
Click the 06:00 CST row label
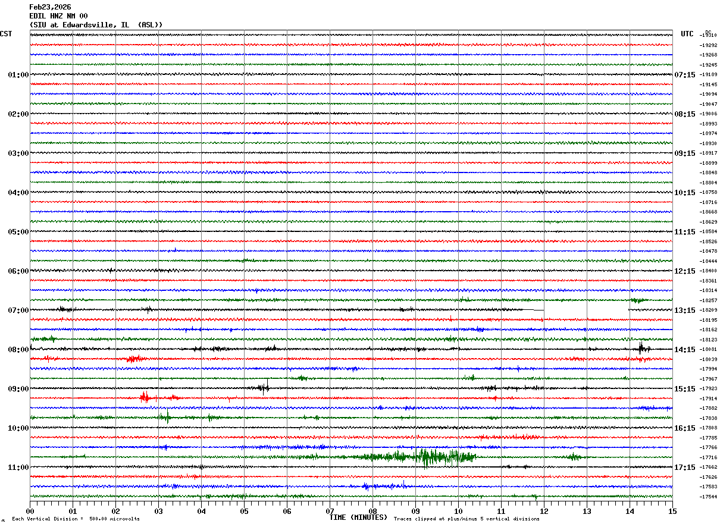pyautogui.click(x=18, y=271)
